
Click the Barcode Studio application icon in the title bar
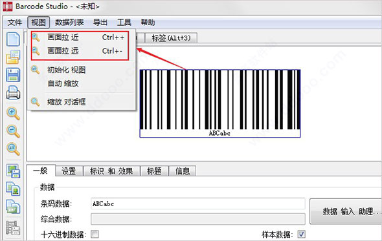pyautogui.click(x=7, y=6)
